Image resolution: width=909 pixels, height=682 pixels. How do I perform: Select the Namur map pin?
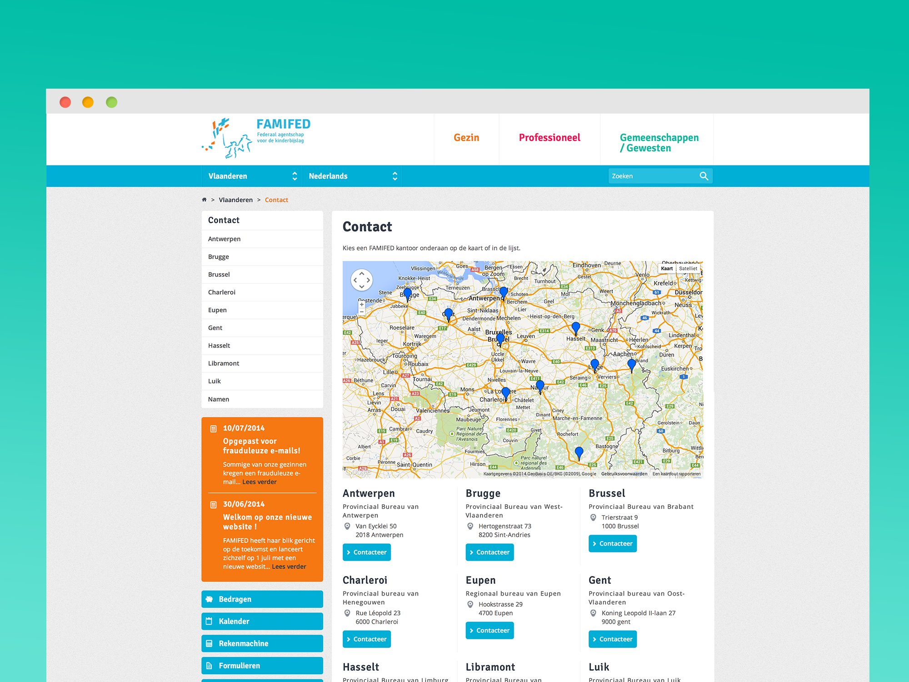(x=540, y=387)
